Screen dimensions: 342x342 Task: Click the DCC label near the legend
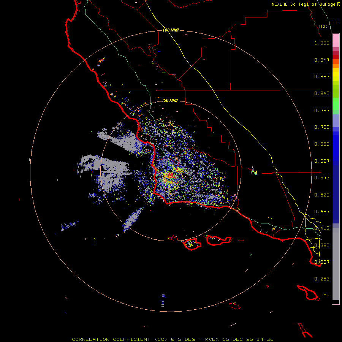click(334, 23)
